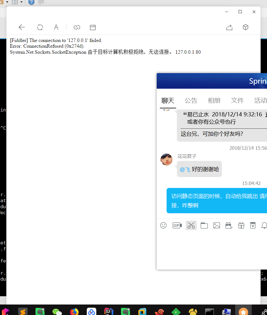267x315 pixels.
Task: Send a file with the folder icon
Action: coord(204,226)
